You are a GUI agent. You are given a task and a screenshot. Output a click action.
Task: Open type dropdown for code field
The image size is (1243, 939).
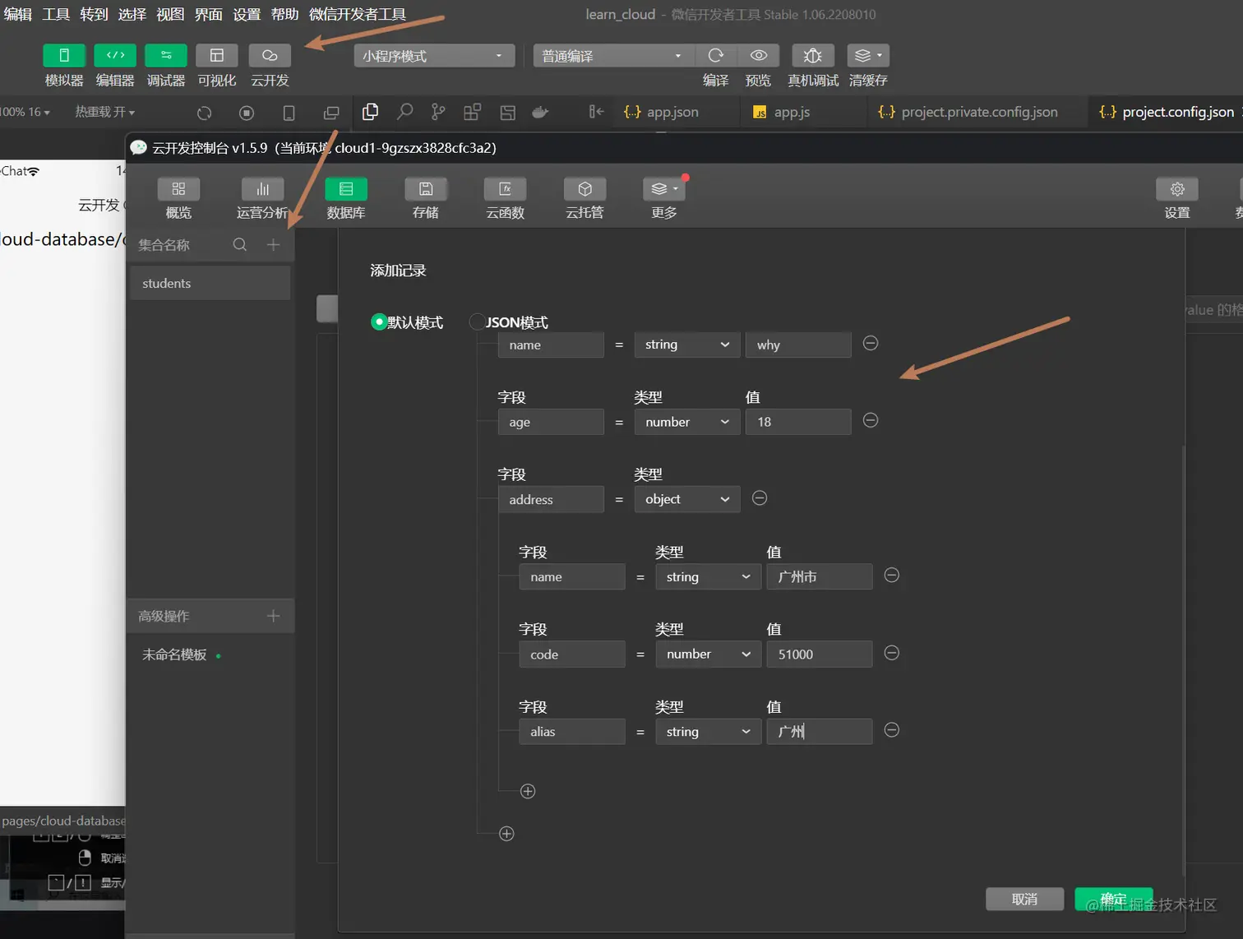[x=709, y=654]
